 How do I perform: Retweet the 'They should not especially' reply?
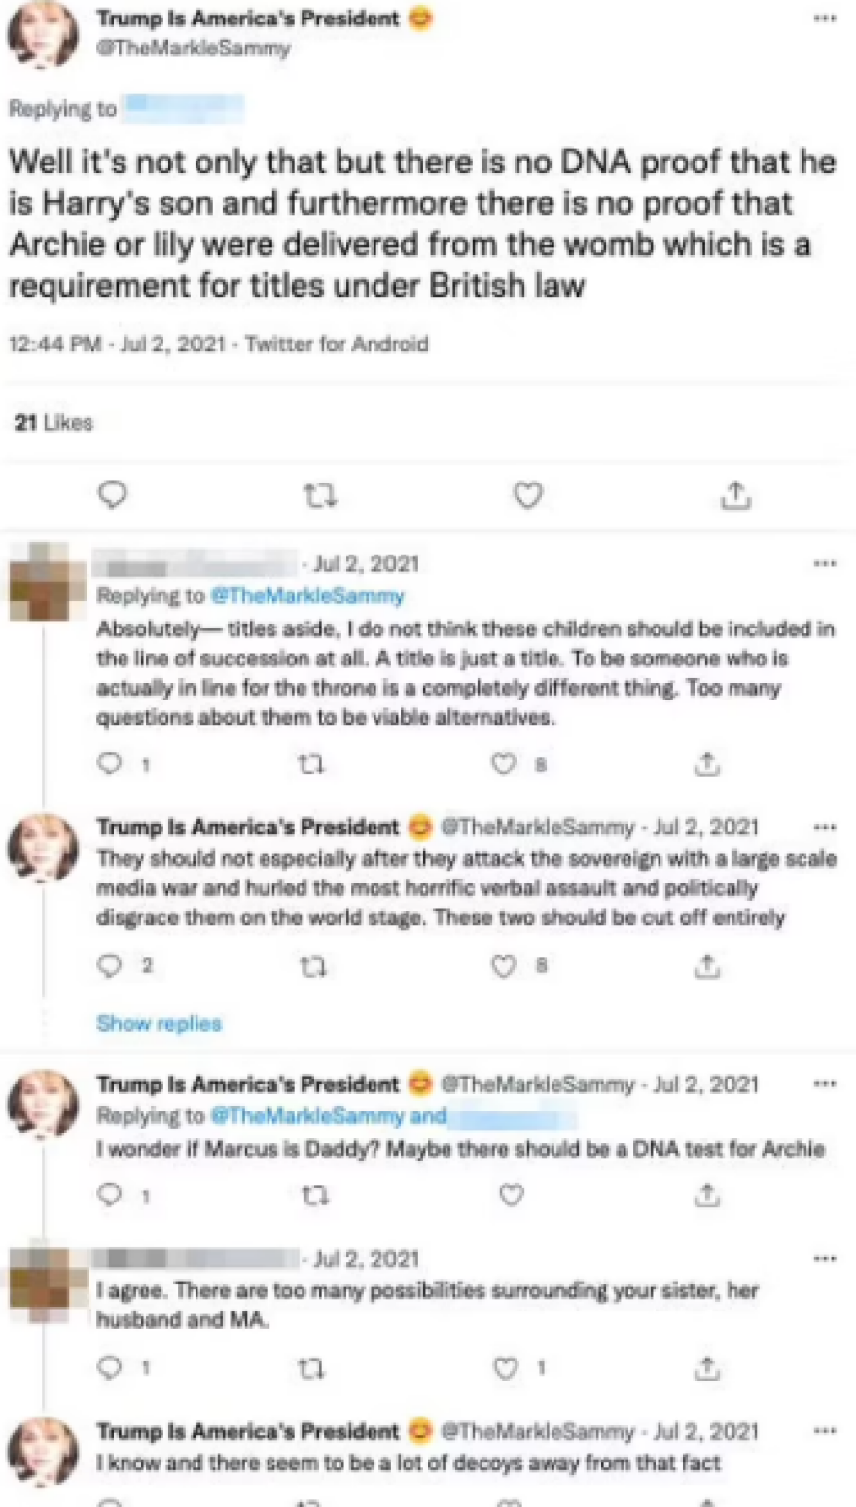click(311, 966)
